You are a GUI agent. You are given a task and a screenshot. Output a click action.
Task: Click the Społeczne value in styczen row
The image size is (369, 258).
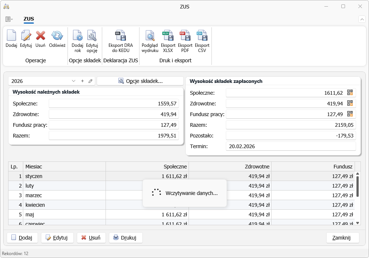[174, 176]
